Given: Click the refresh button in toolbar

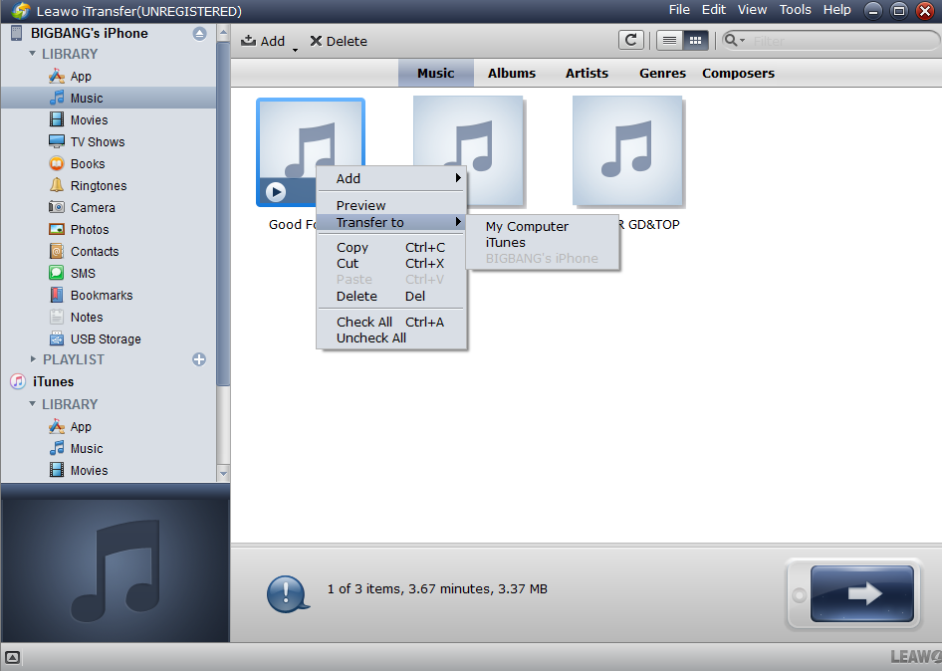Looking at the screenshot, I should coord(630,40).
